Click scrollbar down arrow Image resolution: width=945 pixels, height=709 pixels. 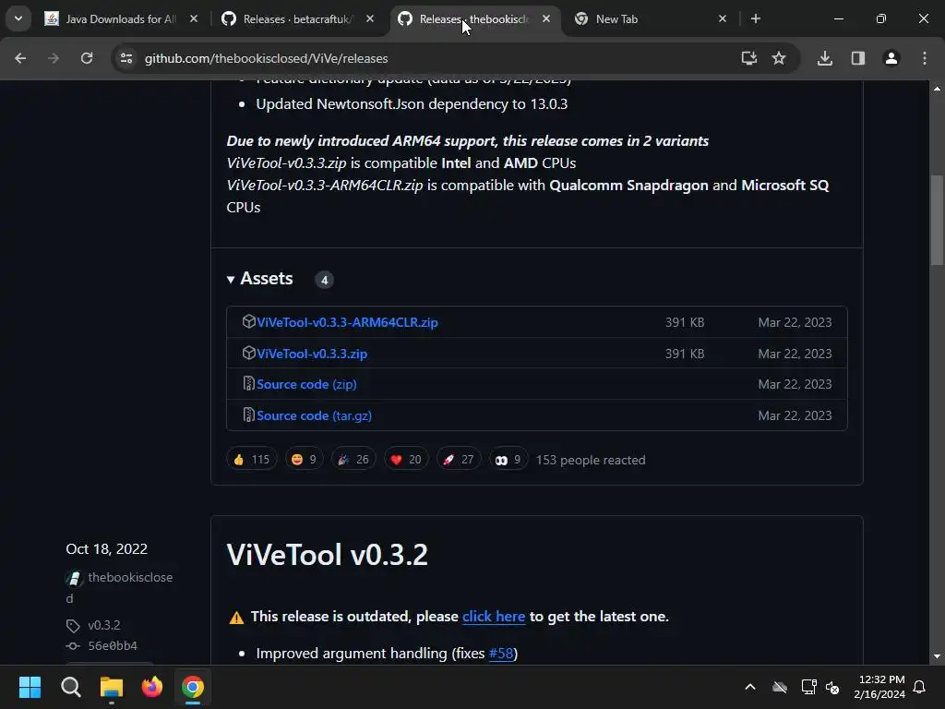[x=937, y=656]
